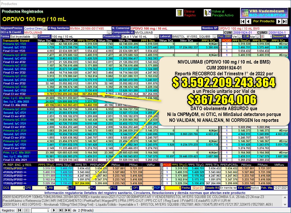Click the Volver al Principio Activo door icon
The width and height of the screenshot is (291, 213).
click(x=207, y=13)
